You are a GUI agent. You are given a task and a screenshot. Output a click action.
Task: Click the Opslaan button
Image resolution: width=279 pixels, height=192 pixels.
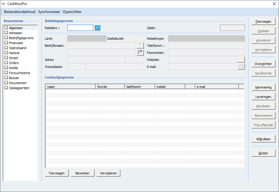[x=263, y=31]
